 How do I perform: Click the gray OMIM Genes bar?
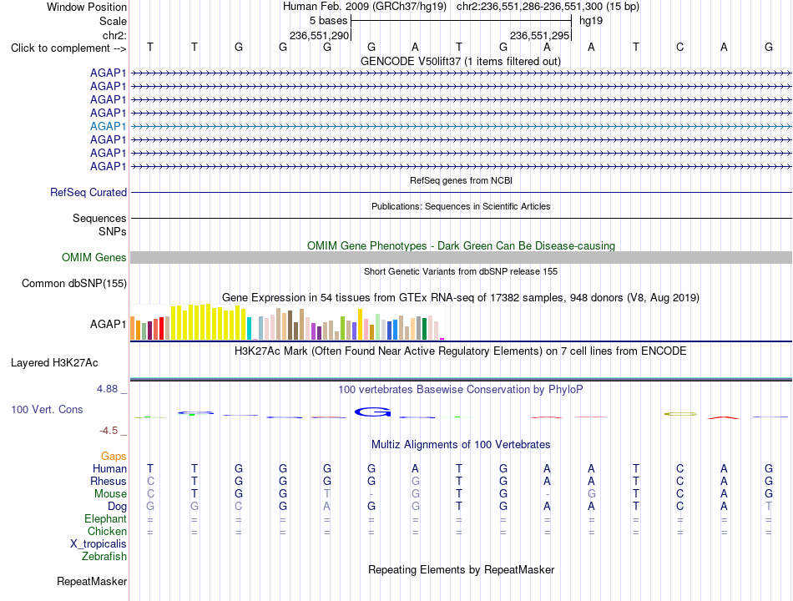(461, 257)
